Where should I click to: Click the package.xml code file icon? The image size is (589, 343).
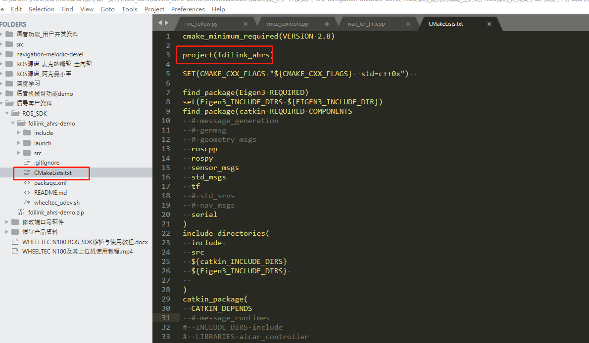click(x=27, y=183)
